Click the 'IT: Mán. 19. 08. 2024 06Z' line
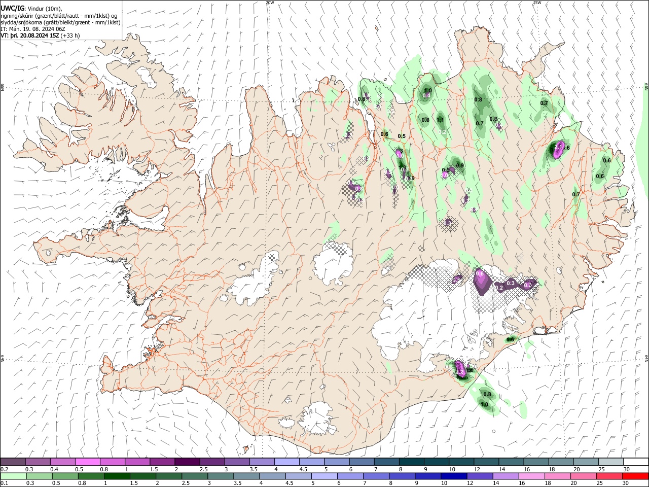Image resolution: width=649 pixels, height=487 pixels. (x=33, y=29)
